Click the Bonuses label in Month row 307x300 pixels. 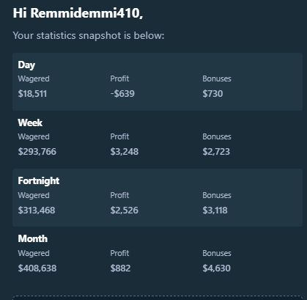tap(217, 253)
